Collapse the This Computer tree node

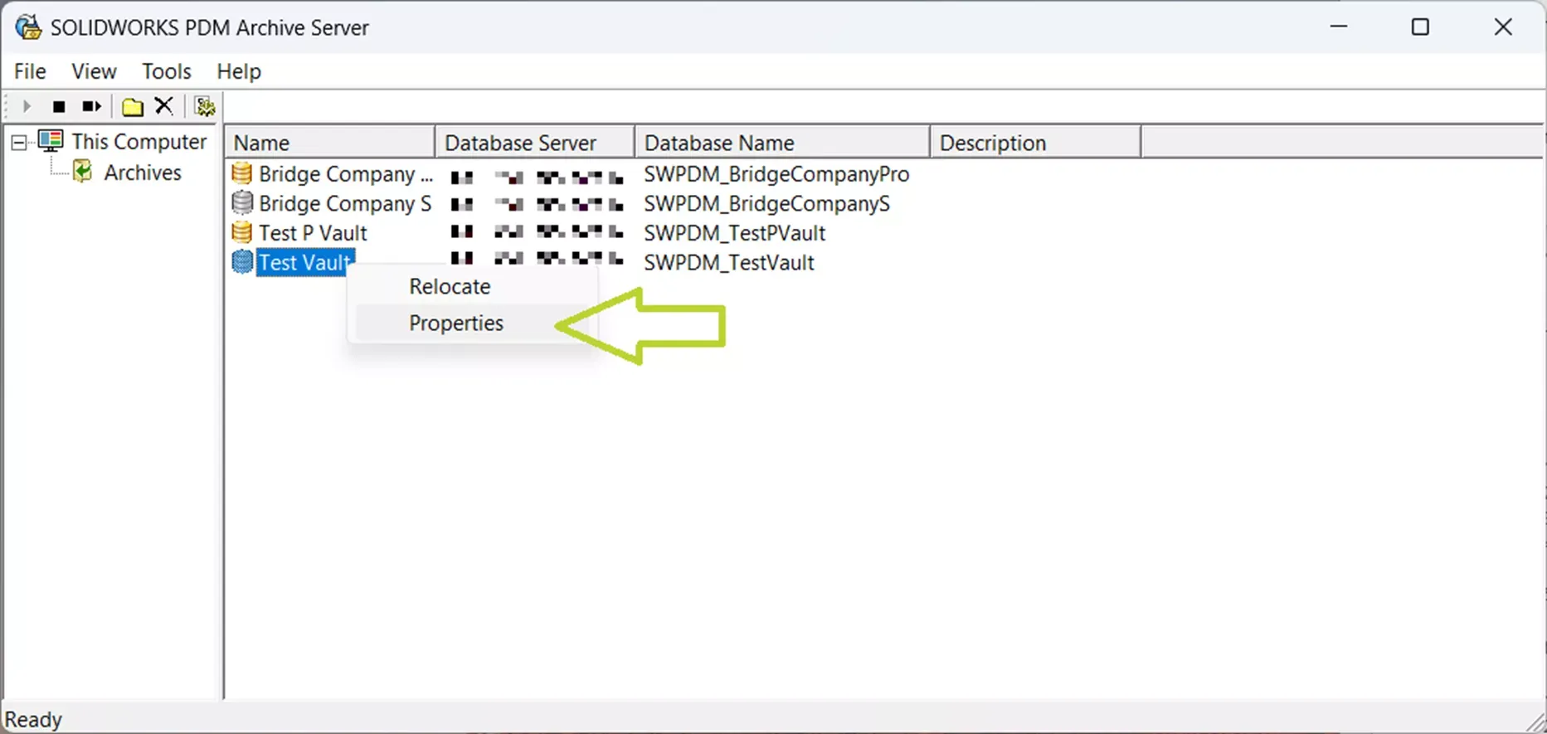19,143
